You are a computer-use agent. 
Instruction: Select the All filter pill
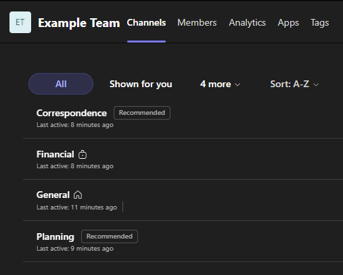click(61, 84)
